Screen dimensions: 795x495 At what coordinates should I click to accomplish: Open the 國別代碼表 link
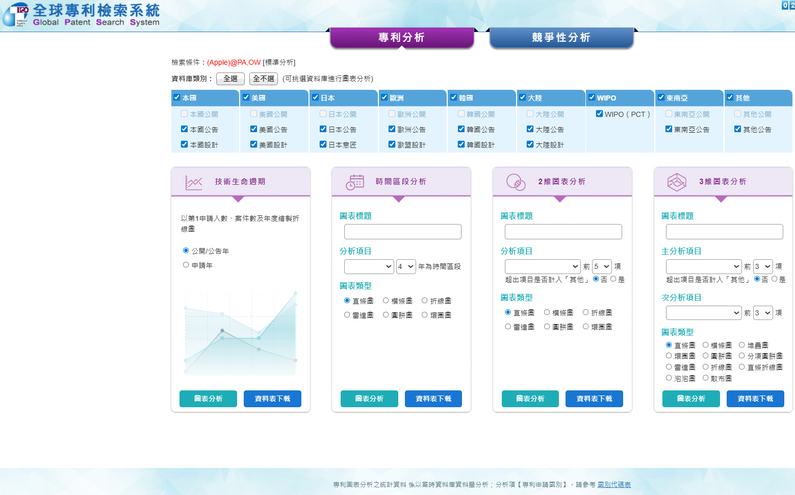(x=614, y=485)
